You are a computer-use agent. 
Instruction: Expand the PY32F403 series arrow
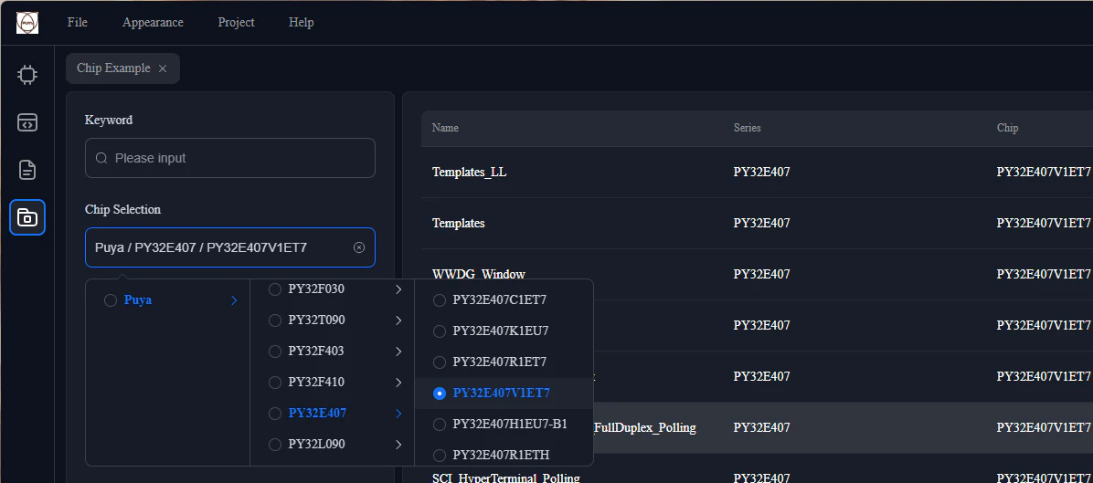click(x=398, y=351)
